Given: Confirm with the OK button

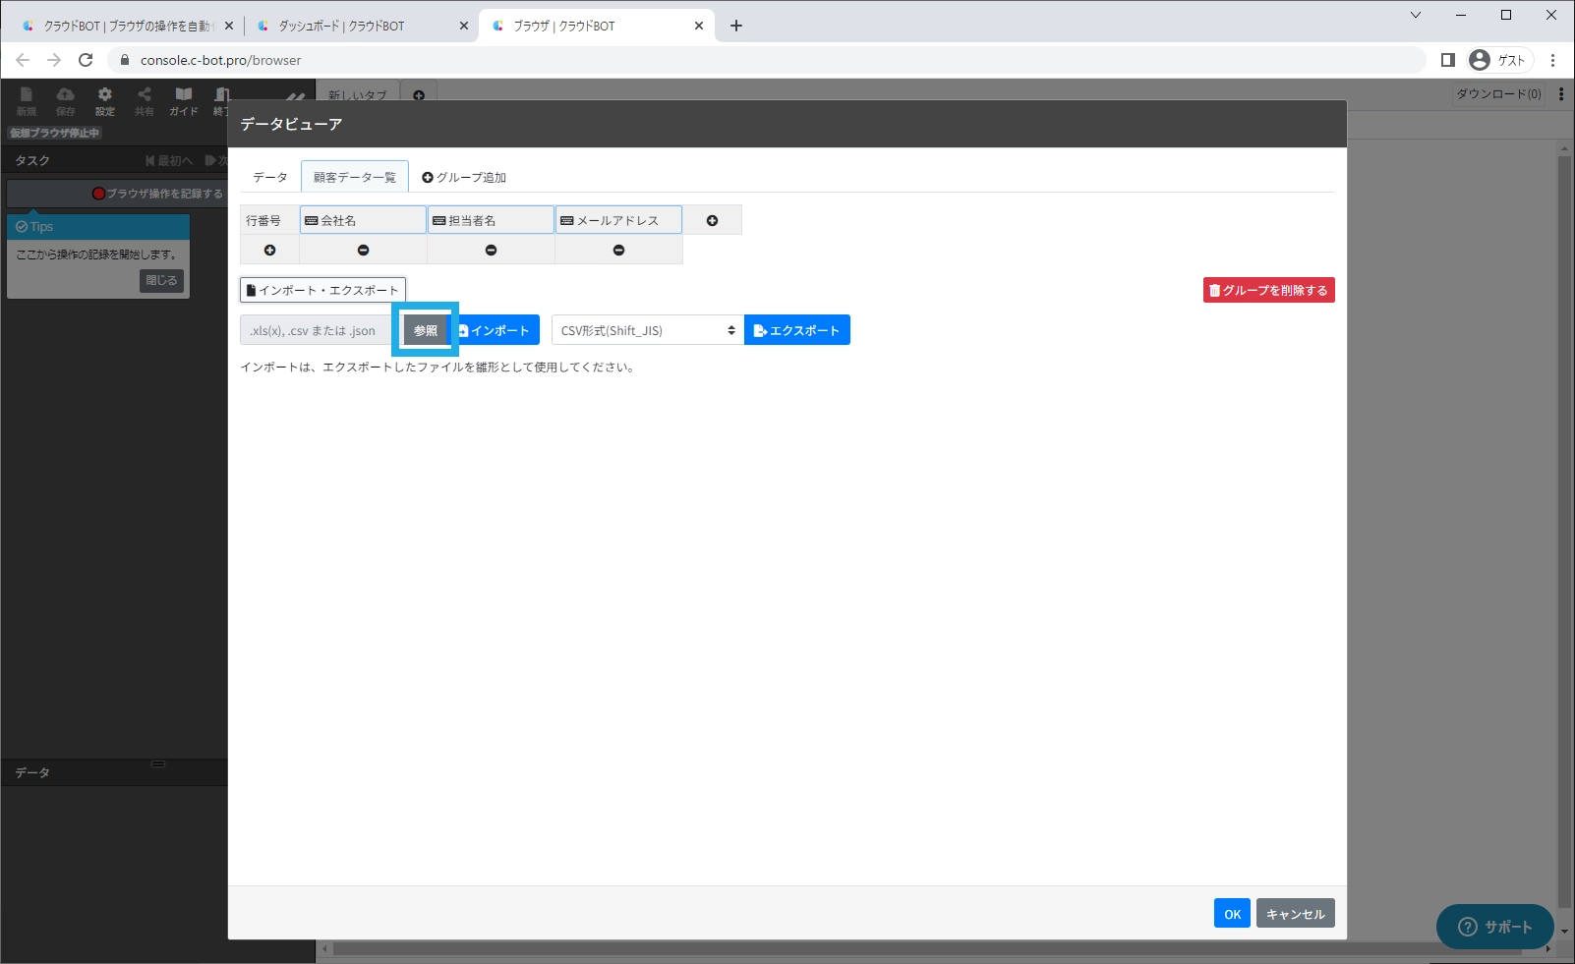Looking at the screenshot, I should click(x=1231, y=914).
